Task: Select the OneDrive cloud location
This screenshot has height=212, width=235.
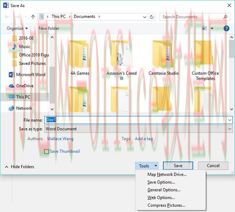Action: click(x=21, y=86)
